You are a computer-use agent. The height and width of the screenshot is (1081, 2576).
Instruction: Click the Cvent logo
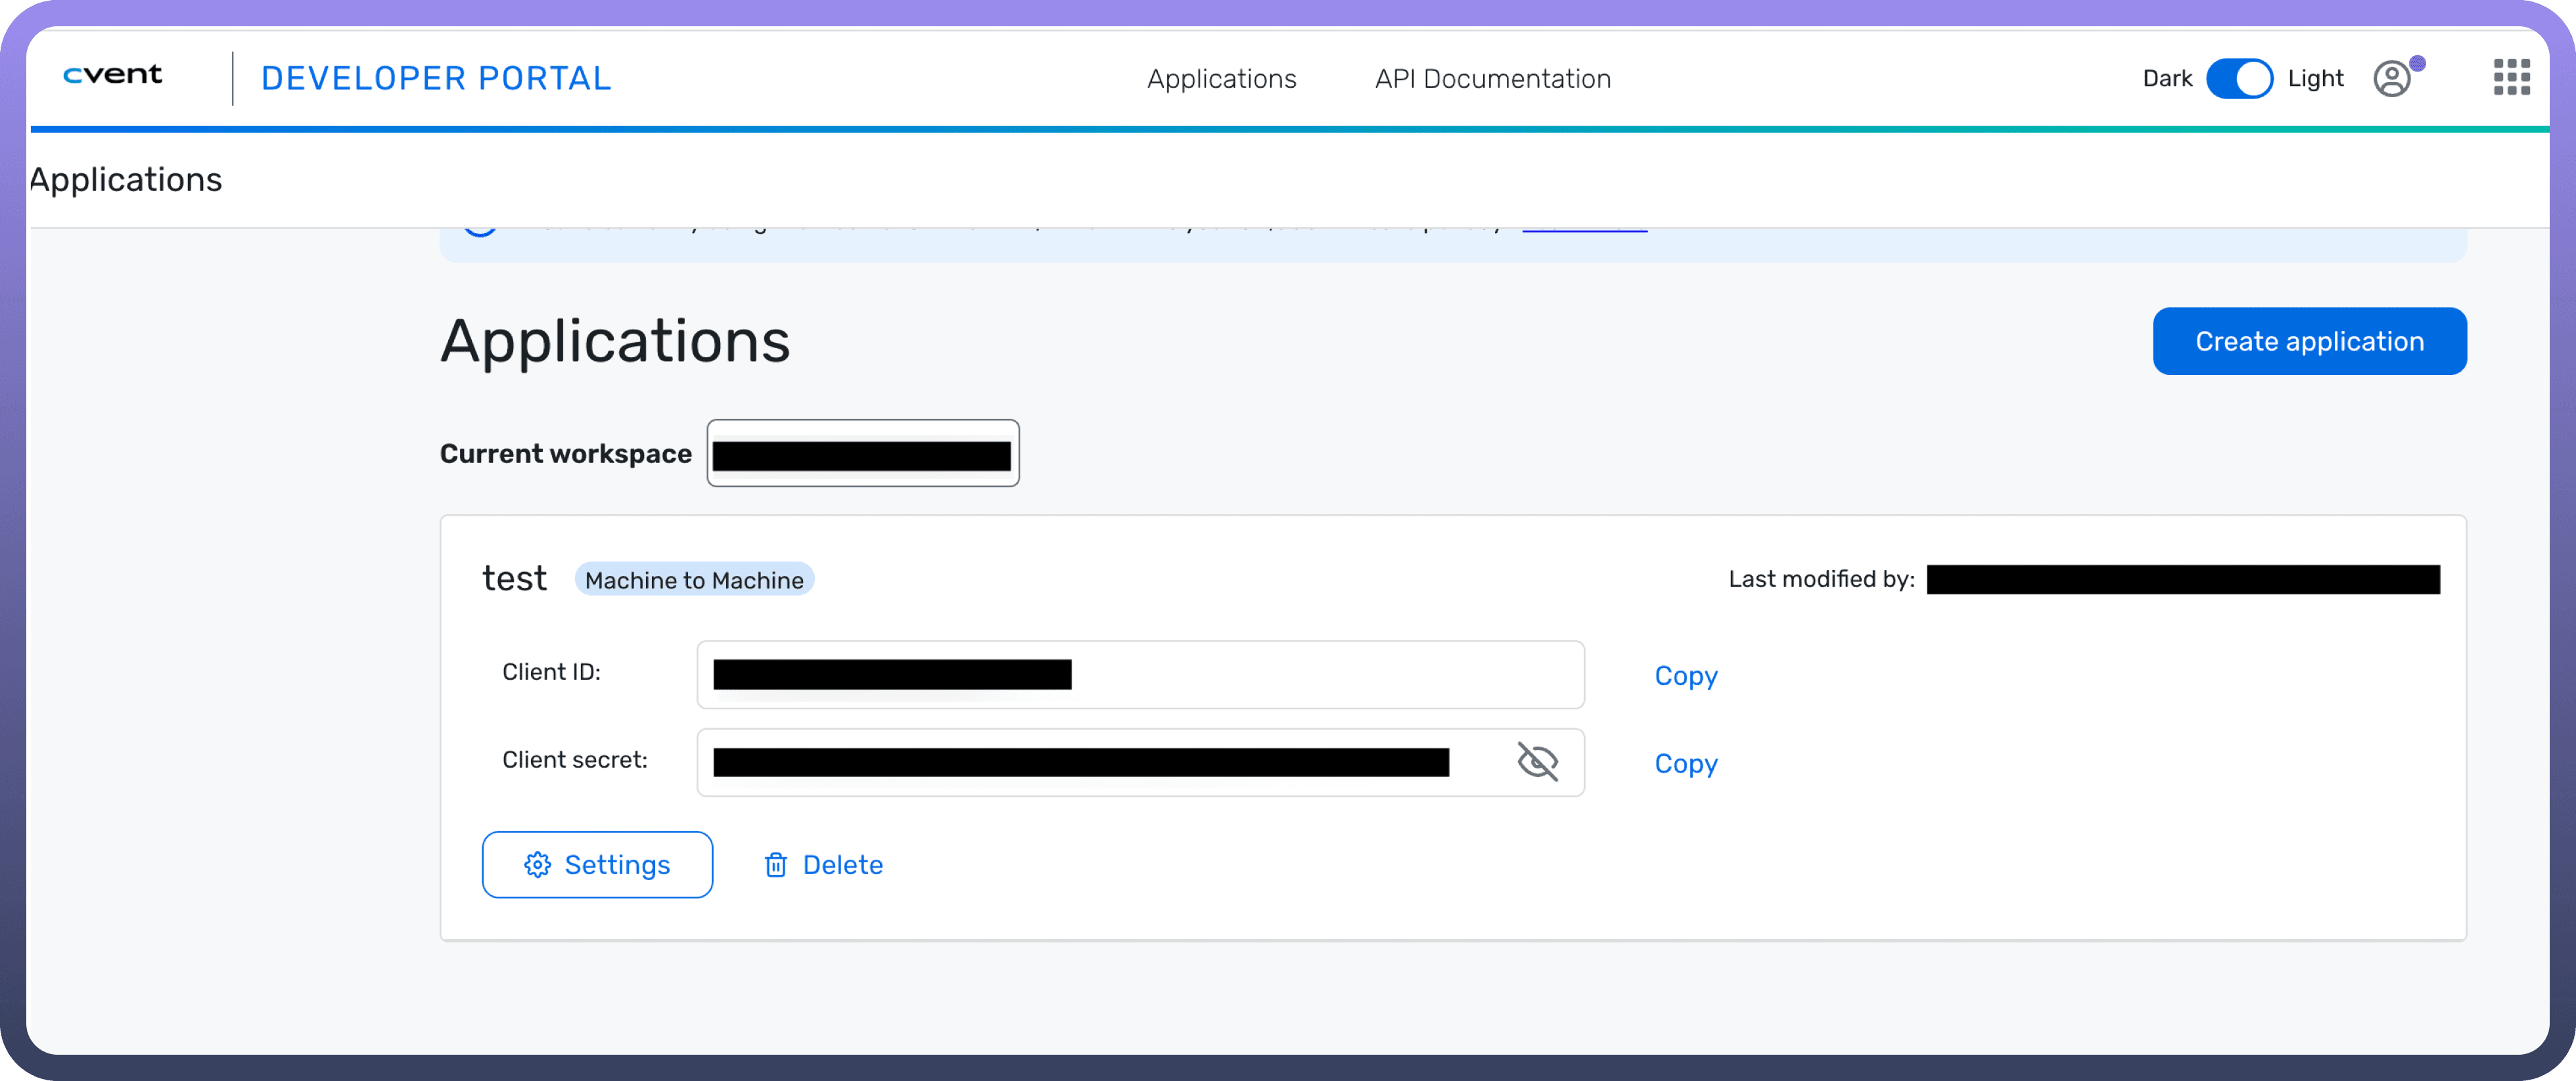tap(112, 75)
